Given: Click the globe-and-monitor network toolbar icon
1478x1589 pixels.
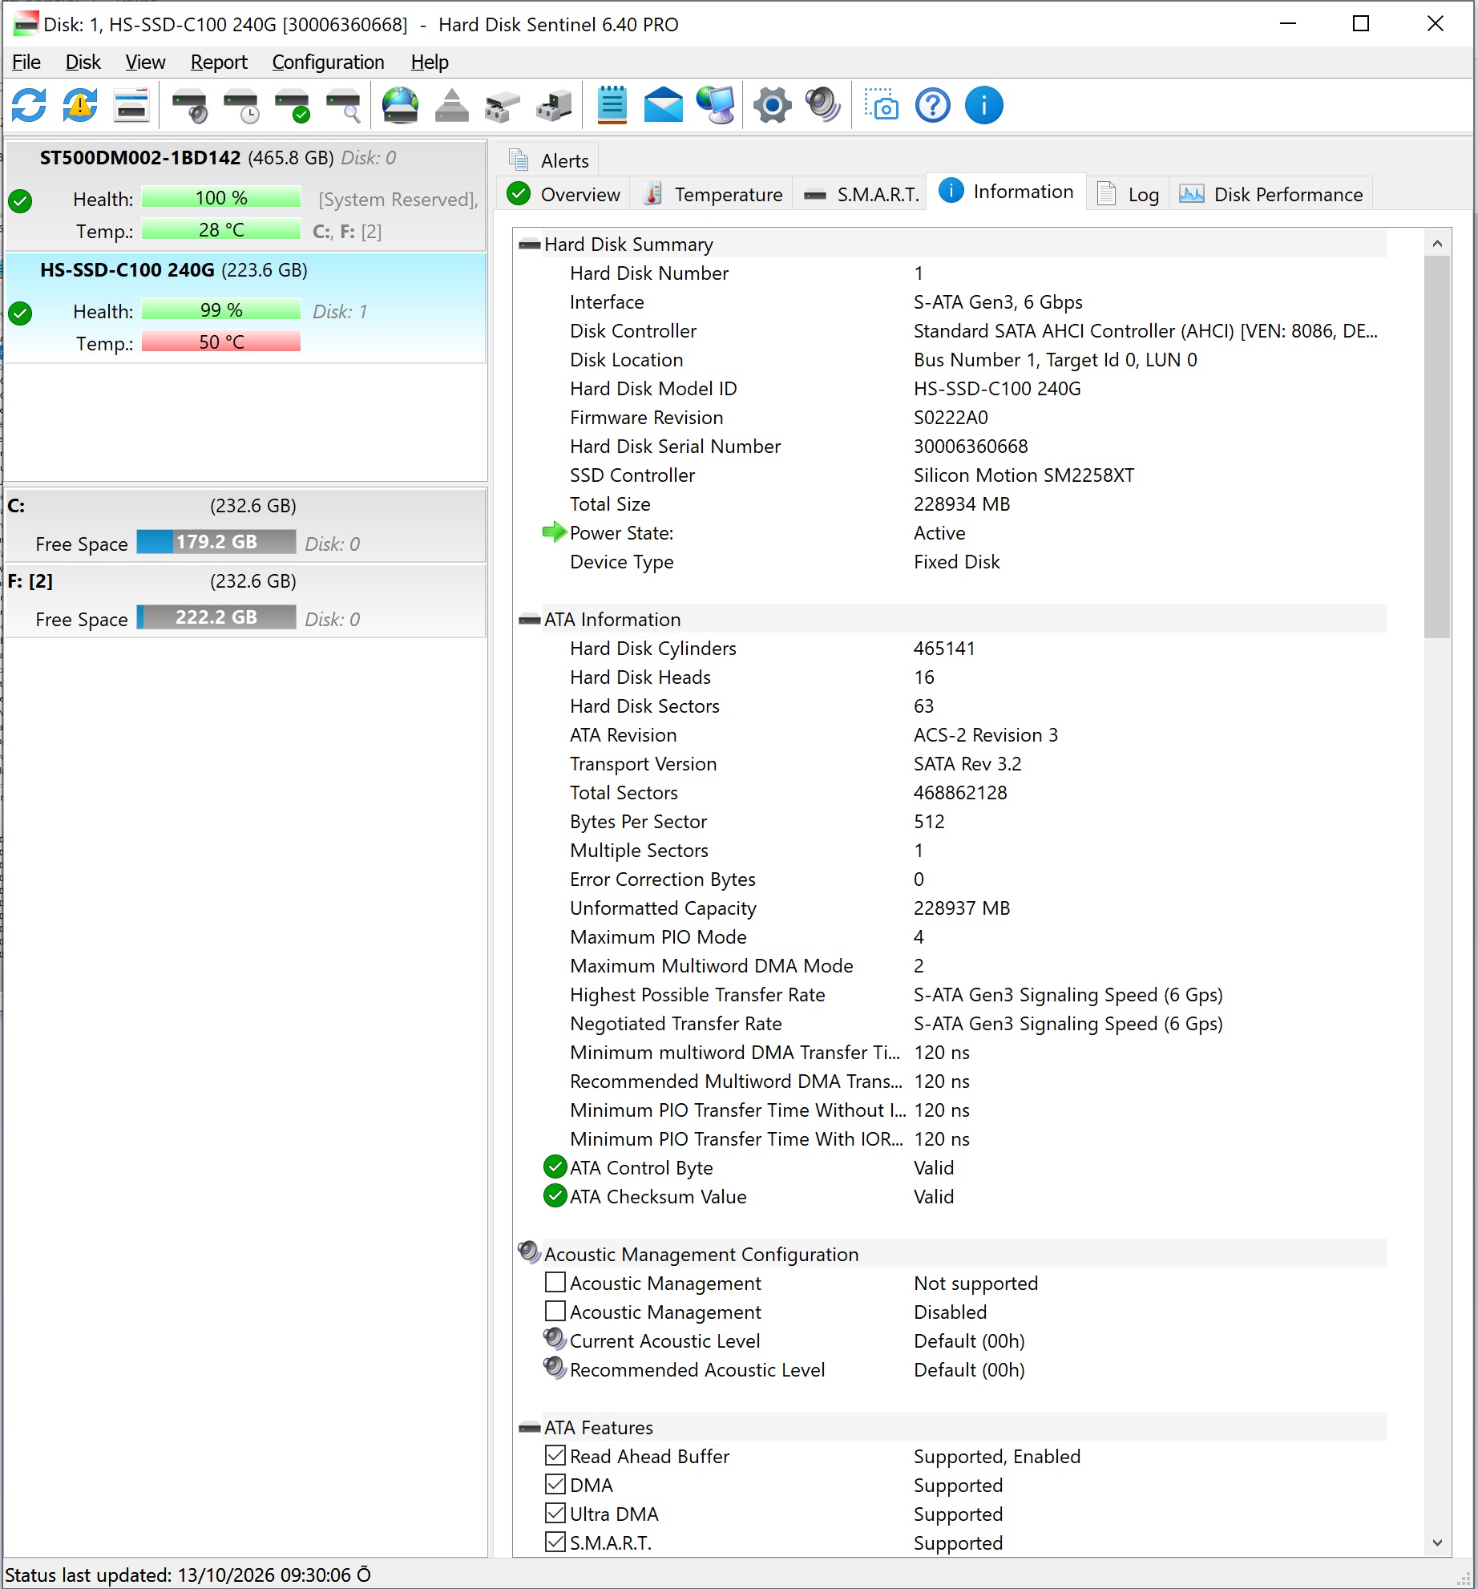Looking at the screenshot, I should (715, 105).
